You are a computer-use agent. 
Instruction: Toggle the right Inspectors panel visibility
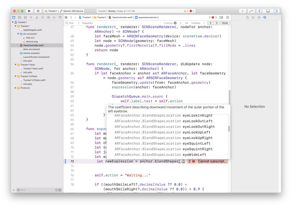(275, 11)
